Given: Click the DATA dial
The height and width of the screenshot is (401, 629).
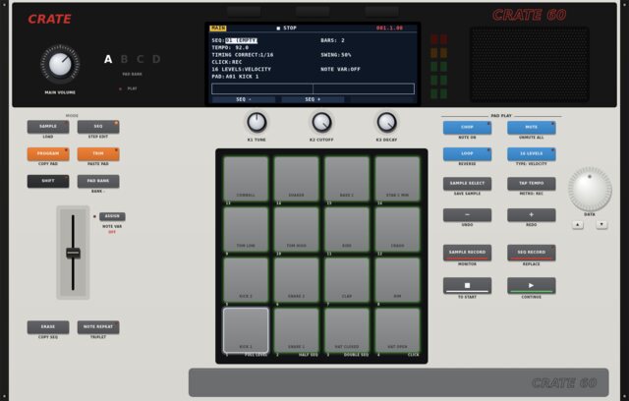Looking at the screenshot, I should coord(590,190).
